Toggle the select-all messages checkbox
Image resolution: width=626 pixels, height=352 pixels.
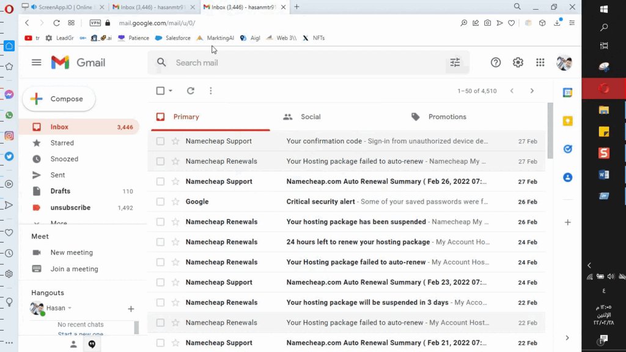click(160, 90)
